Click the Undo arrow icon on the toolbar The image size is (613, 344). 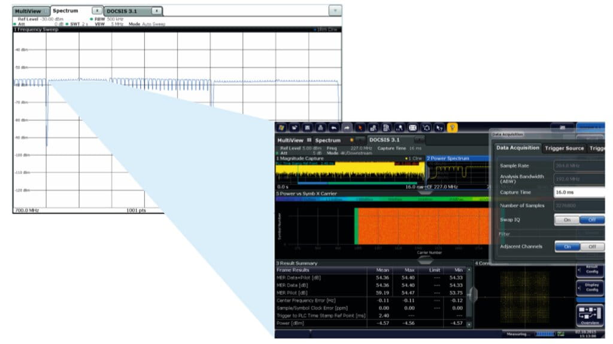[x=333, y=128]
